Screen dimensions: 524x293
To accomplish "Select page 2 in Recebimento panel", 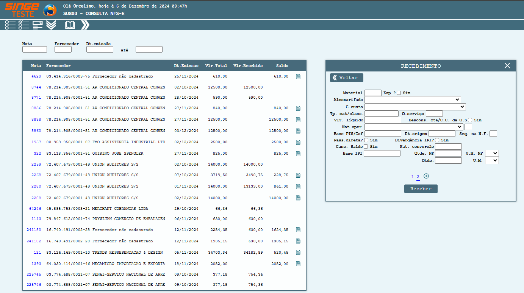I will (x=418, y=177).
